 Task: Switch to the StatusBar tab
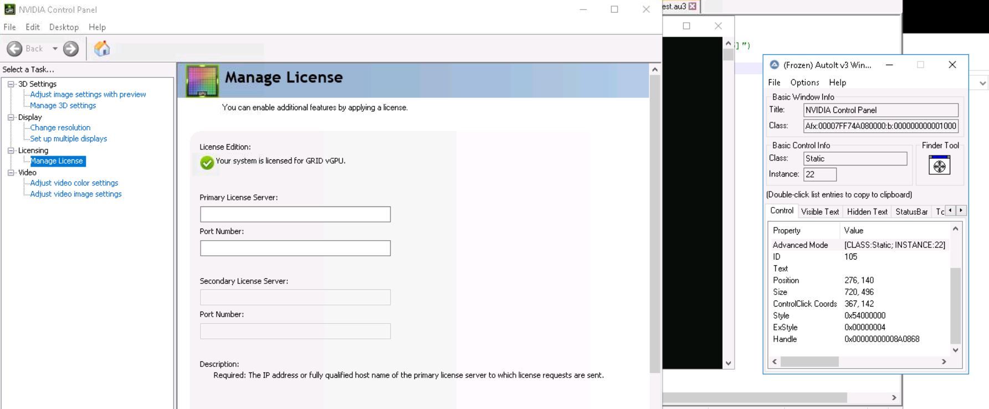(911, 212)
